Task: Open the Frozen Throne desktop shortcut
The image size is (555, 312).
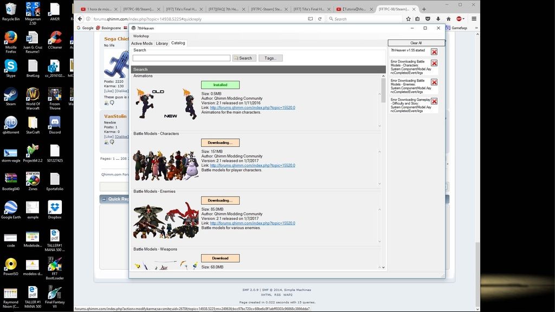Action: pos(55,99)
